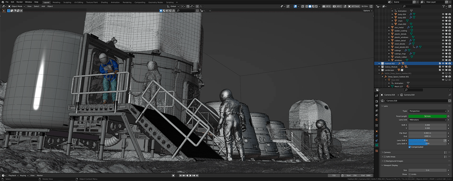
Task: Enable the Safe Areas checkbox
Action: pos(384,157)
